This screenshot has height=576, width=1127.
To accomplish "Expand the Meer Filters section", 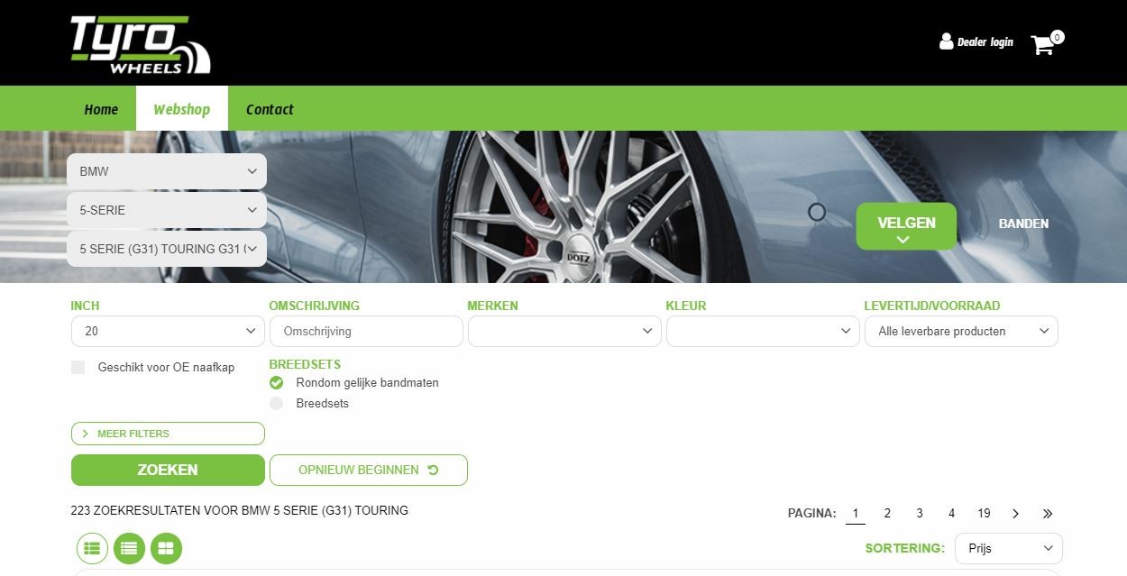I will point(168,434).
